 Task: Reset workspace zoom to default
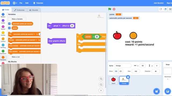101,90
